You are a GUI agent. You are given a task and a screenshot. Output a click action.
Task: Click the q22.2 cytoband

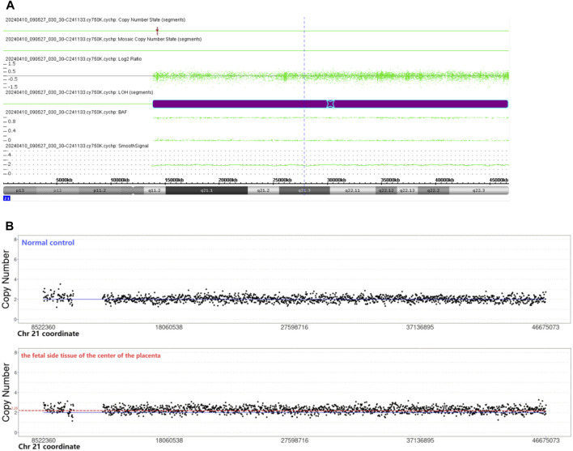click(x=434, y=190)
